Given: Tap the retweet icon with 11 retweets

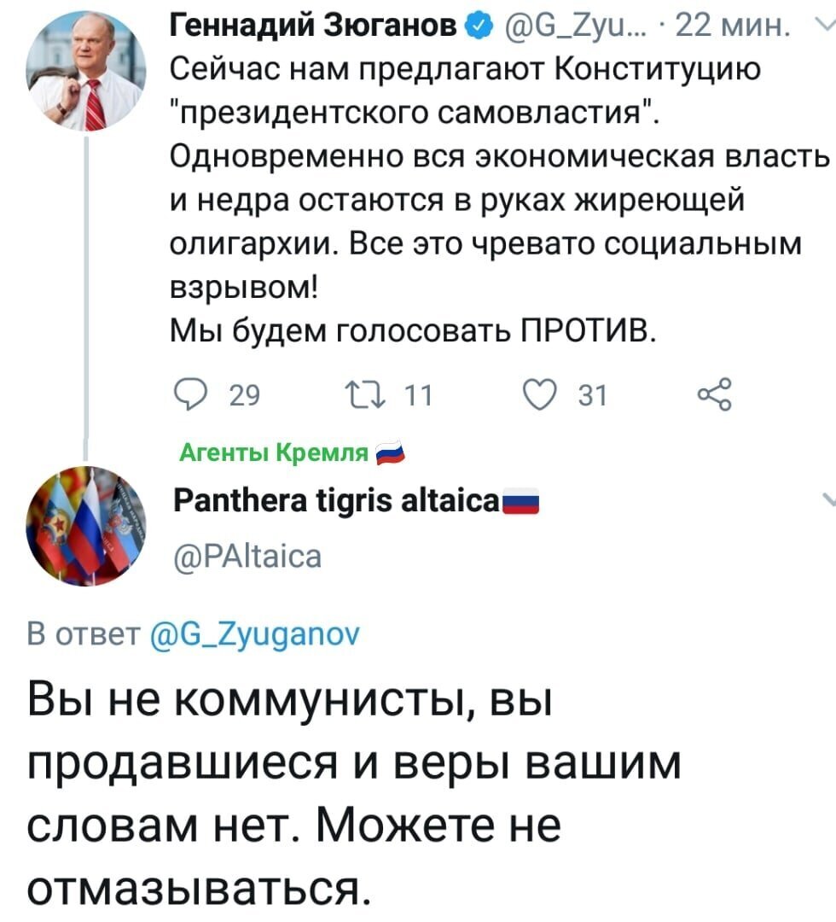Looking at the screenshot, I should pos(365,394).
